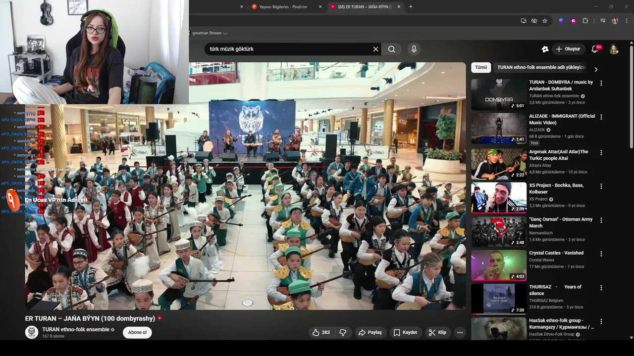Viewport: 634px width, 356px height.
Task: Open the YouTube account avatar menu
Action: coord(614,49)
